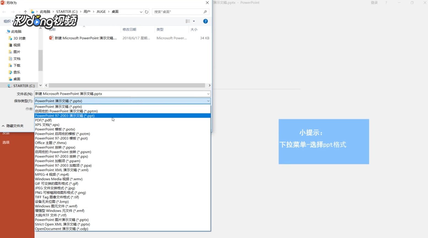Choose PowerPoint 模板 (*.potx) format
The width and height of the screenshot is (428, 238).
[122, 129]
